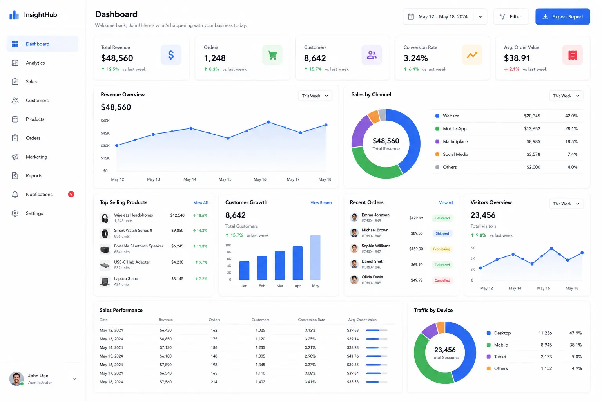Click the red notification count badge
This screenshot has height=401, width=602.
[x=71, y=194]
